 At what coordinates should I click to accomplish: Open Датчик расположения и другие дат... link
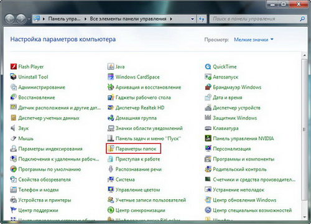click(60, 108)
